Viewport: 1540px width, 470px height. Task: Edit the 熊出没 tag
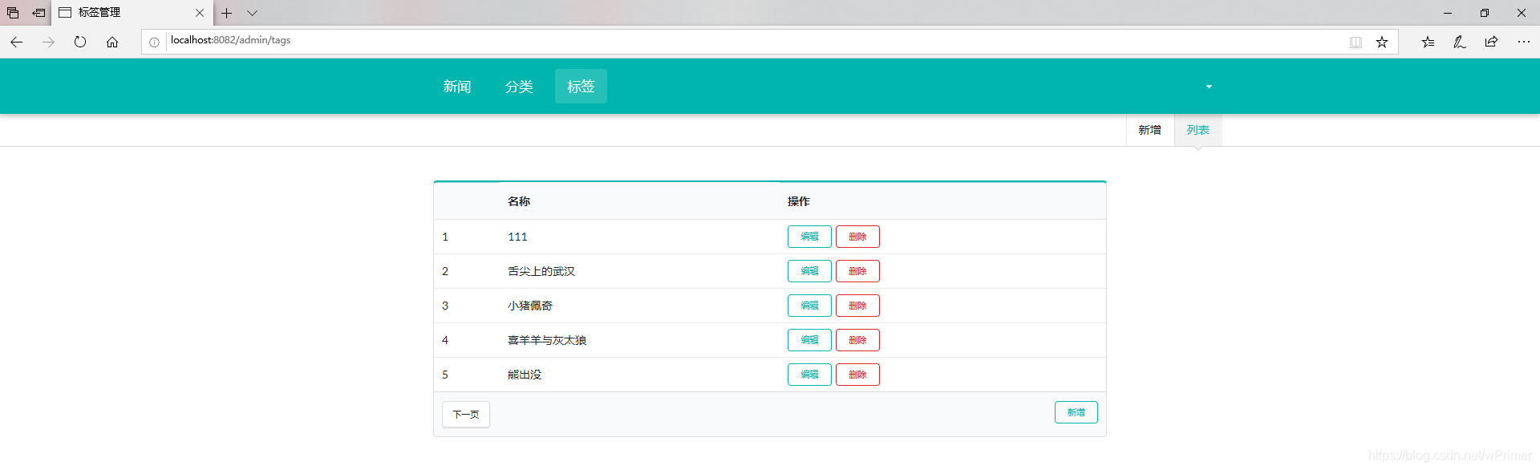809,375
